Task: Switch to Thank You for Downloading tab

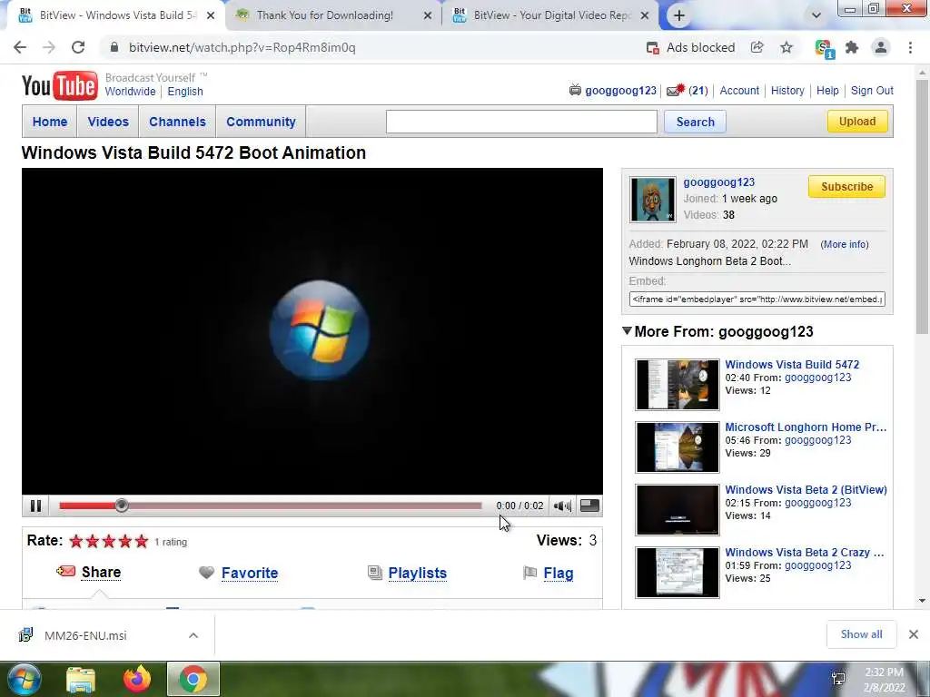Action: (x=325, y=15)
